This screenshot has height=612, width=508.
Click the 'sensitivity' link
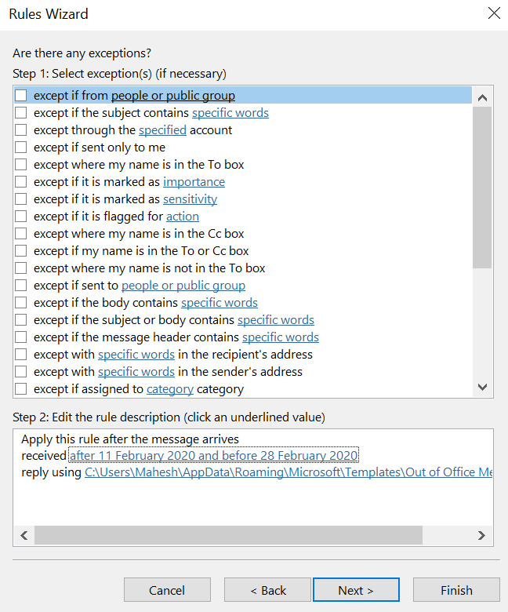[190, 199]
